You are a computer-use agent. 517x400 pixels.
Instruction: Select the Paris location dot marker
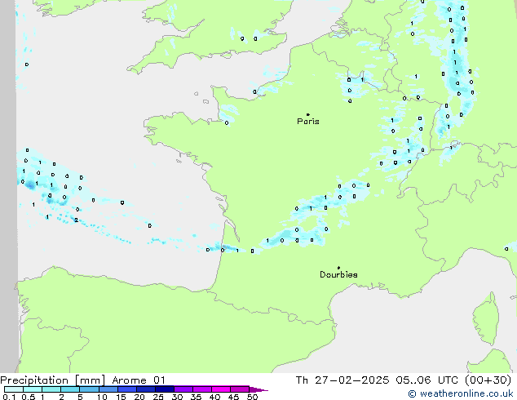[308, 114]
